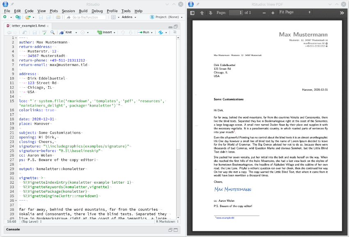Click the www.example.tld footnote link in the PDF

click(225, 218)
